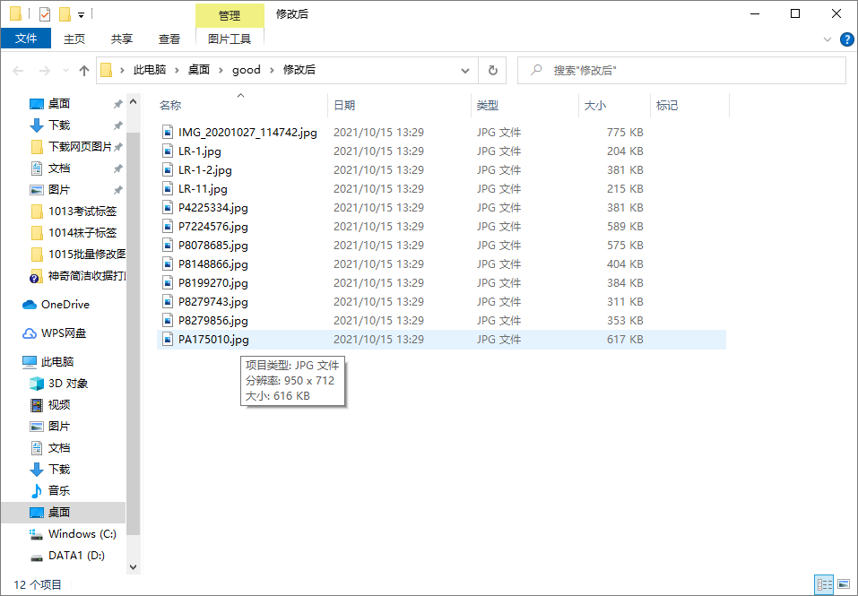This screenshot has width=858, height=596.
Task: Click the search box for 修改后
Action: pos(681,71)
